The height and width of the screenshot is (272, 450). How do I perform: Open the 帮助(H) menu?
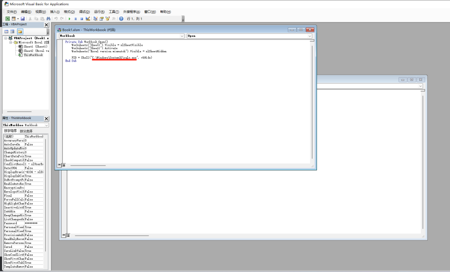(x=166, y=12)
